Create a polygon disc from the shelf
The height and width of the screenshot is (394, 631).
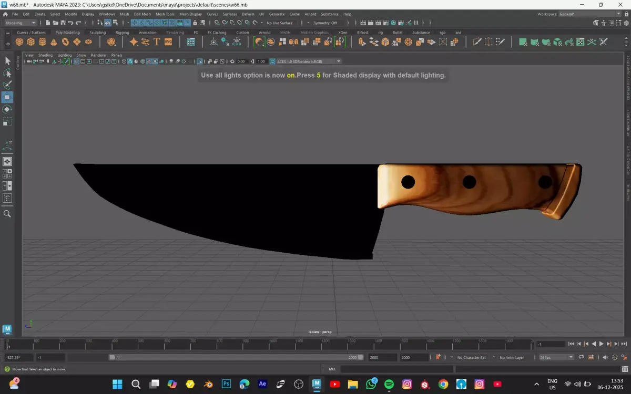point(88,42)
